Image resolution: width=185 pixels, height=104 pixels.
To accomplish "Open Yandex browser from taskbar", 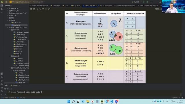I will [92, 101].
